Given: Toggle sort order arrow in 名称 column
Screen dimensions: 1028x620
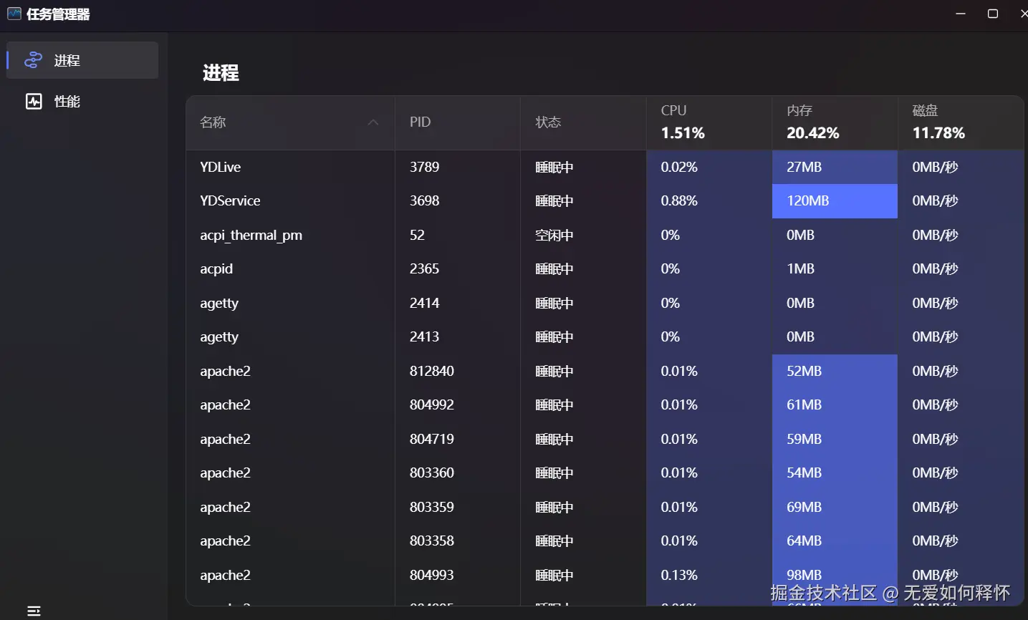Looking at the screenshot, I should tap(373, 122).
